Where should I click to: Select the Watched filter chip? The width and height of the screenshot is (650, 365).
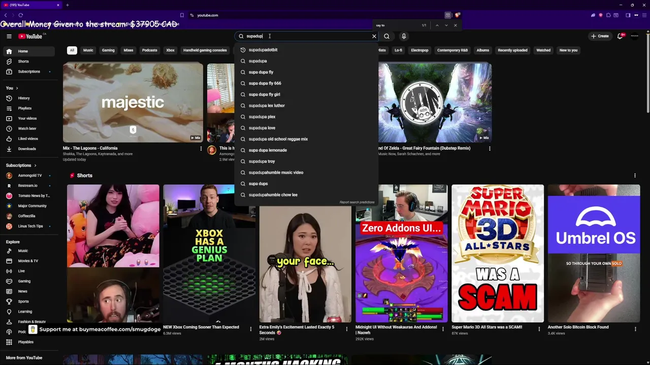coord(543,50)
